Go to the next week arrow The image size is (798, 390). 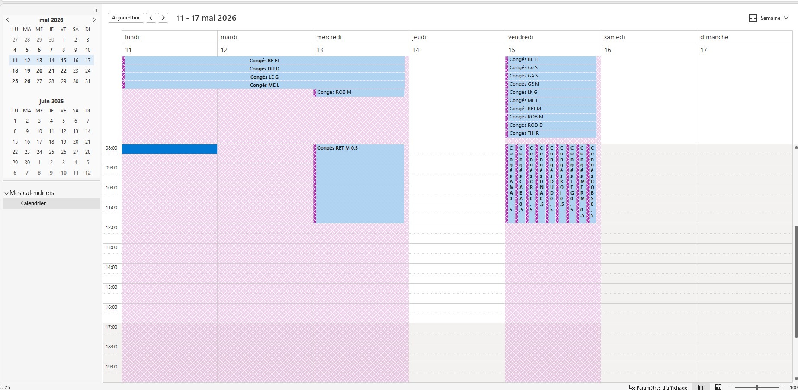[x=163, y=18]
